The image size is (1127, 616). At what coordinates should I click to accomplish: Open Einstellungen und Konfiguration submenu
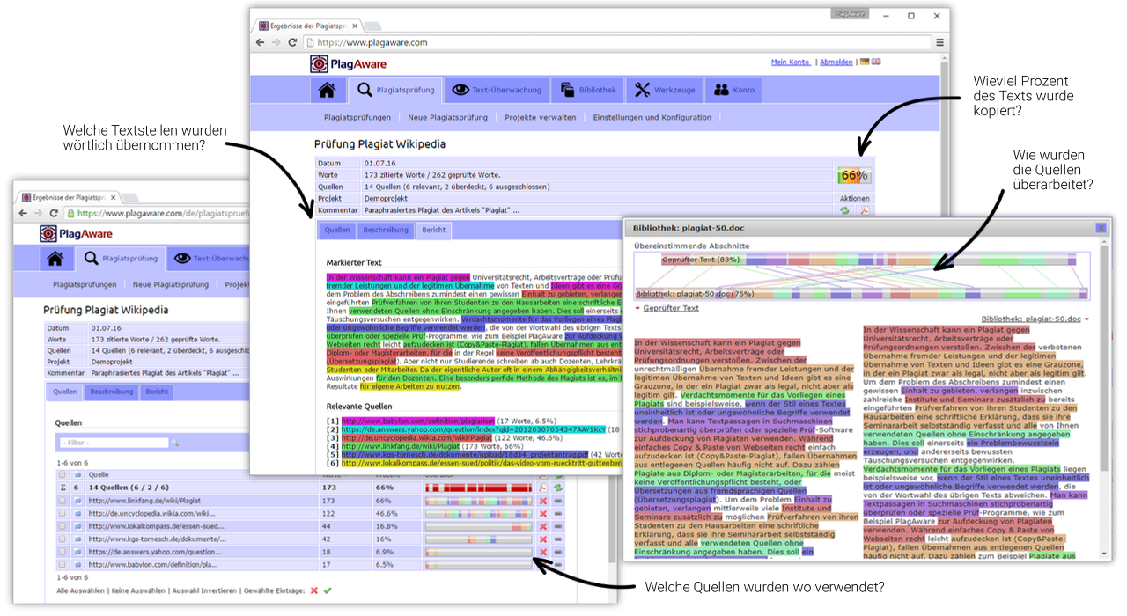coord(652,117)
